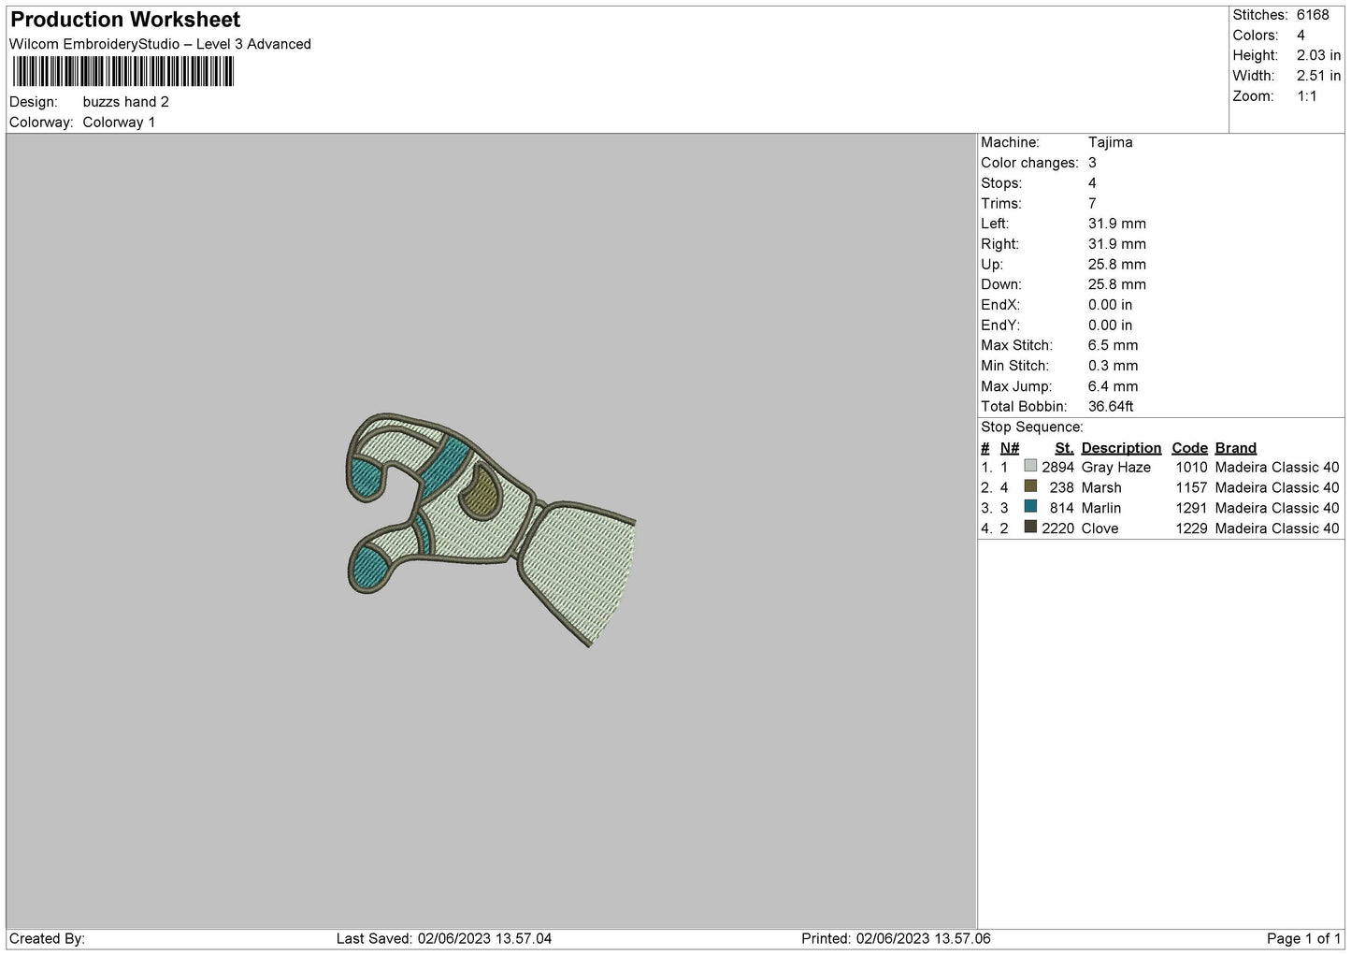Click the N# column header
Image resolution: width=1351 pixels, height=955 pixels.
[1010, 448]
